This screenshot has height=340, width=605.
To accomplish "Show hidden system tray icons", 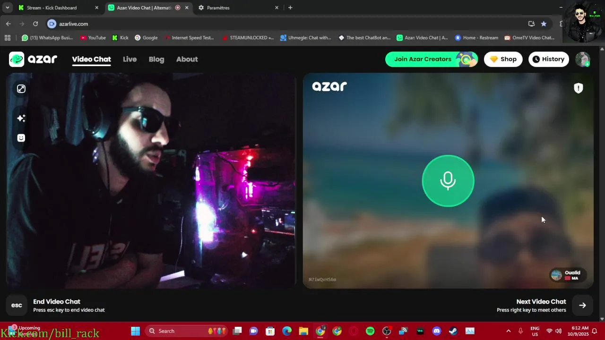I will (x=509, y=331).
